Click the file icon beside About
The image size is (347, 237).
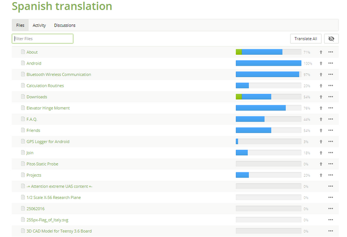23,52
